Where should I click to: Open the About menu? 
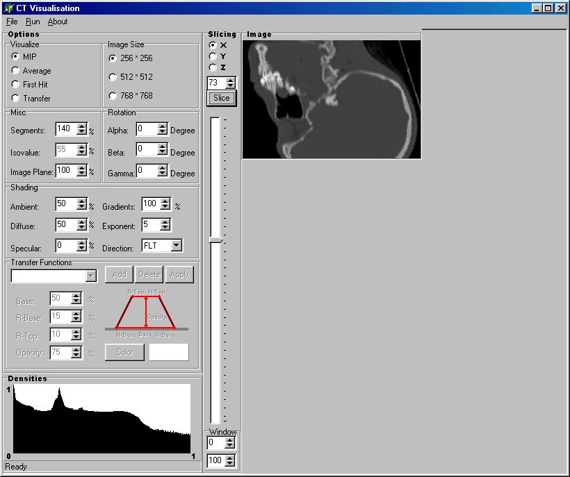[x=58, y=22]
